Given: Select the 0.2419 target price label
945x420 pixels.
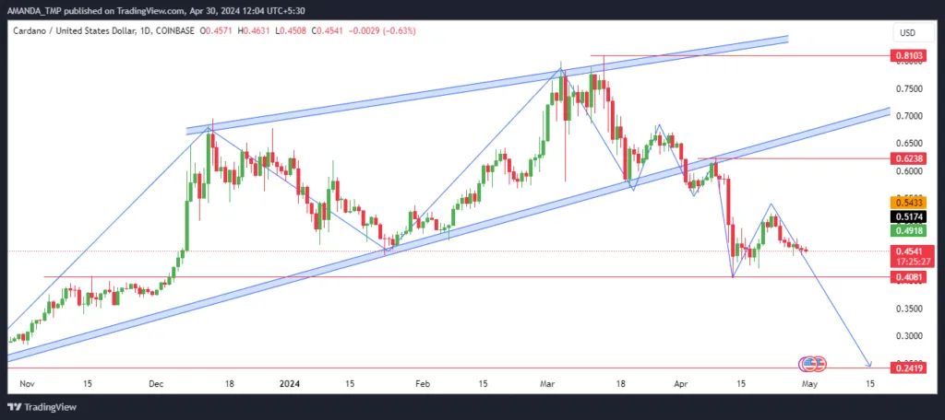Looking at the screenshot, I should point(909,367).
